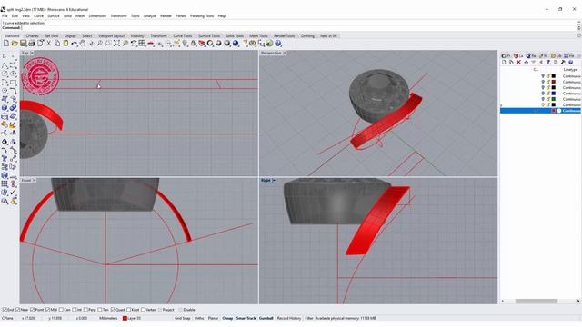Click the green color swatch of fifth layer
This screenshot has height=327, width=582.
tap(554, 99)
